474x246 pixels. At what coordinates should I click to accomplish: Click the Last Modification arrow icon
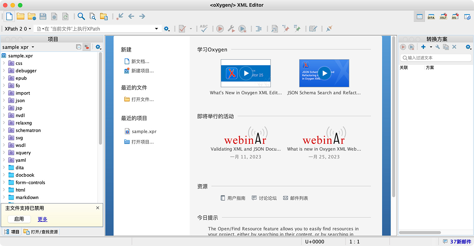pos(120,16)
